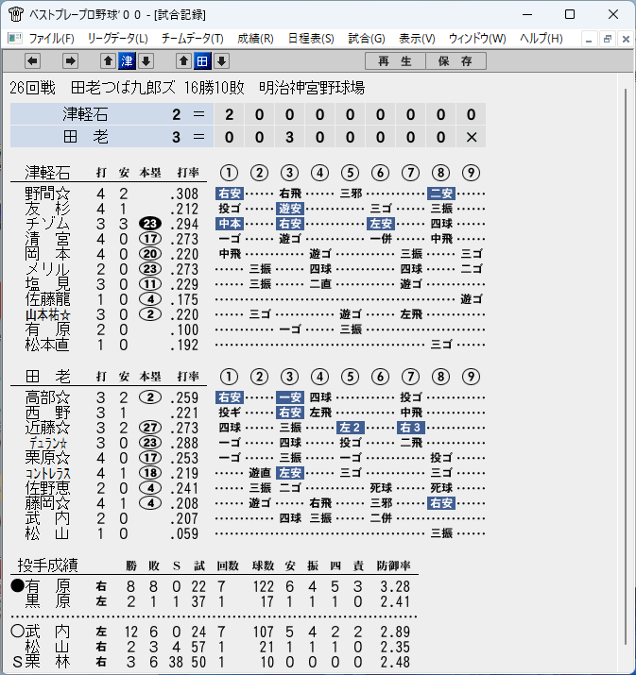Click up arrow beside 田 team icon
The image size is (636, 675).
pyautogui.click(x=183, y=61)
